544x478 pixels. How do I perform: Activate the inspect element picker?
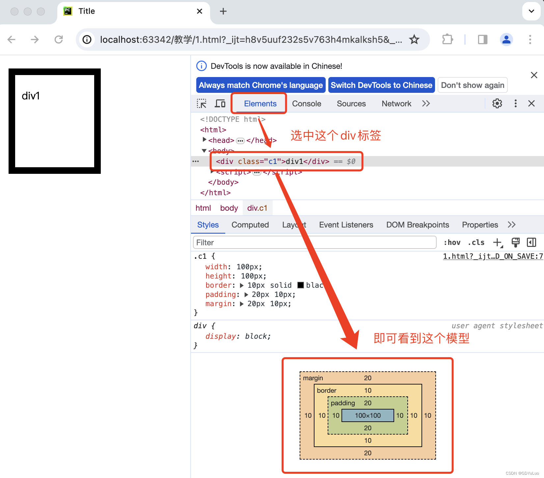pos(202,103)
